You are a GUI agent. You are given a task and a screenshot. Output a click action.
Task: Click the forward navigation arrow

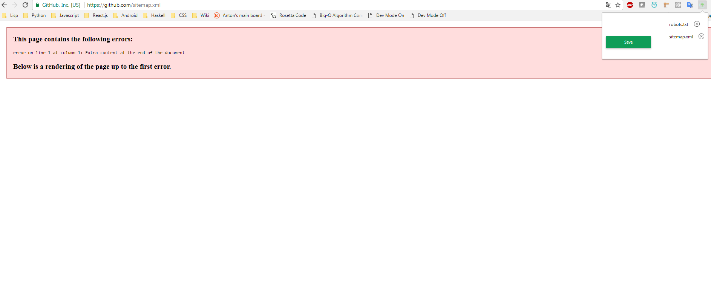pyautogui.click(x=15, y=5)
